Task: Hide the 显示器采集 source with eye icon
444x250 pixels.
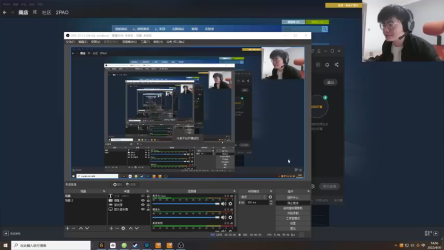Action: click(143, 209)
